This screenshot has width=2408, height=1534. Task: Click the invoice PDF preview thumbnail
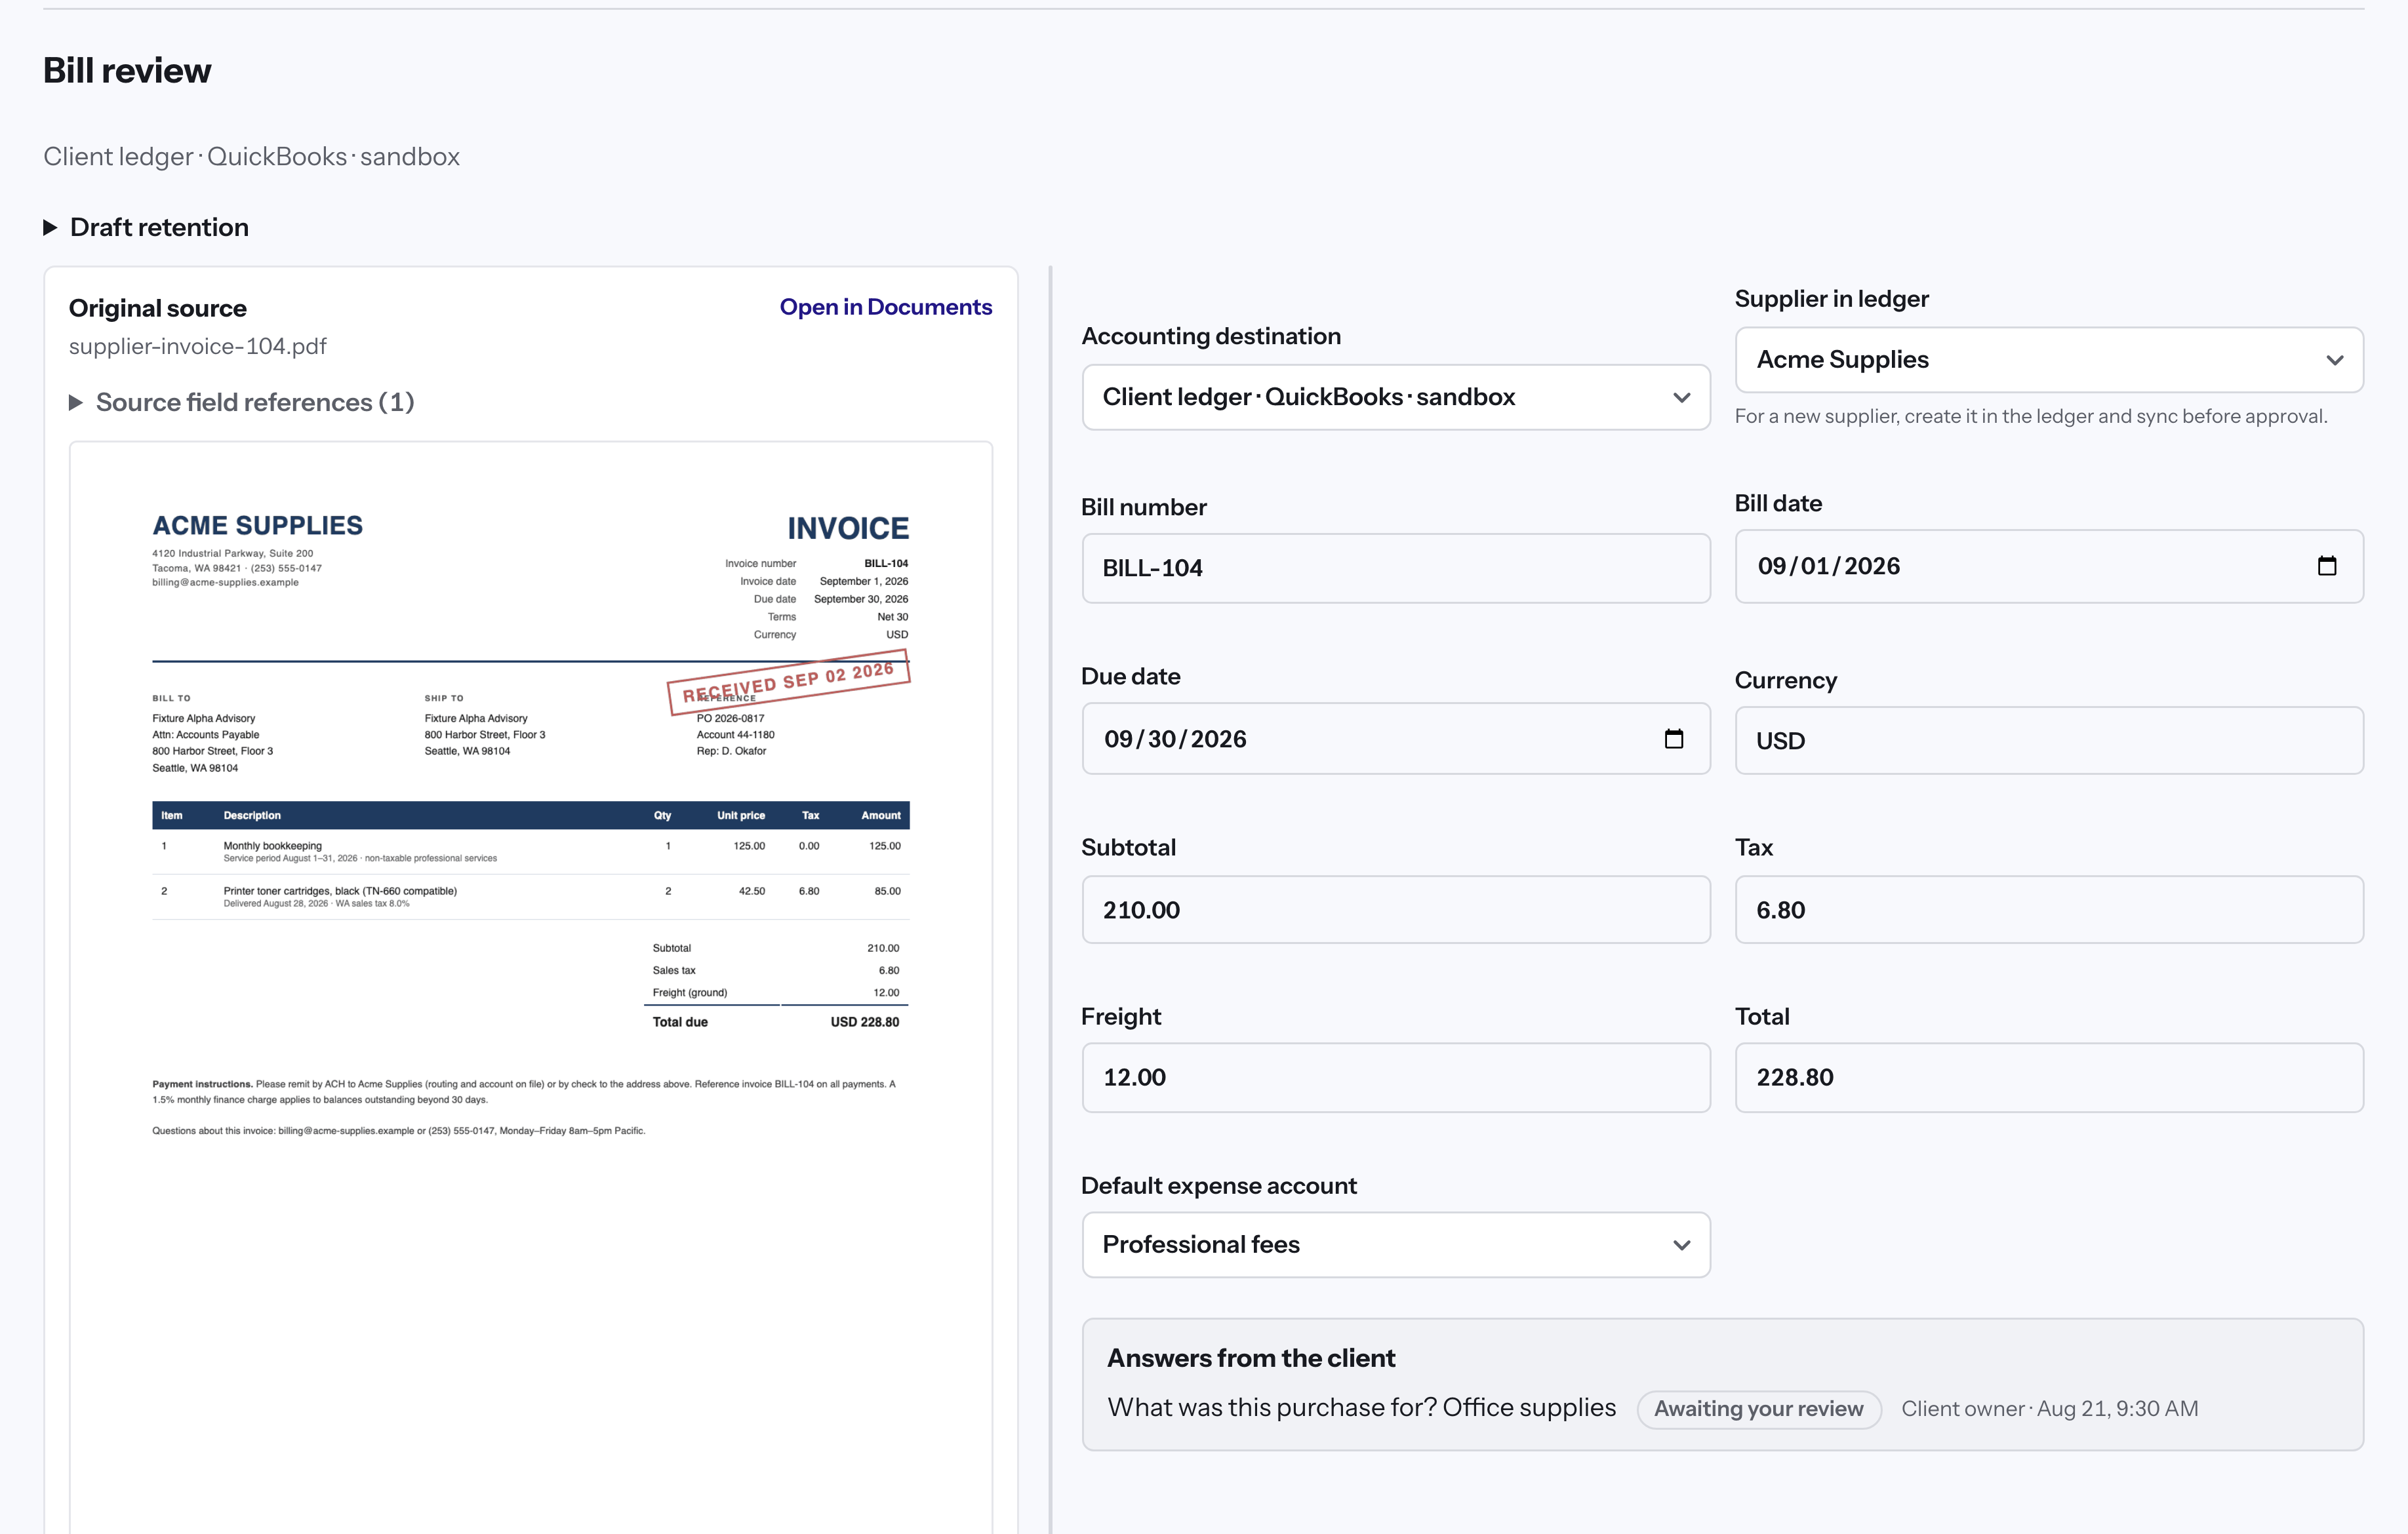point(531,987)
